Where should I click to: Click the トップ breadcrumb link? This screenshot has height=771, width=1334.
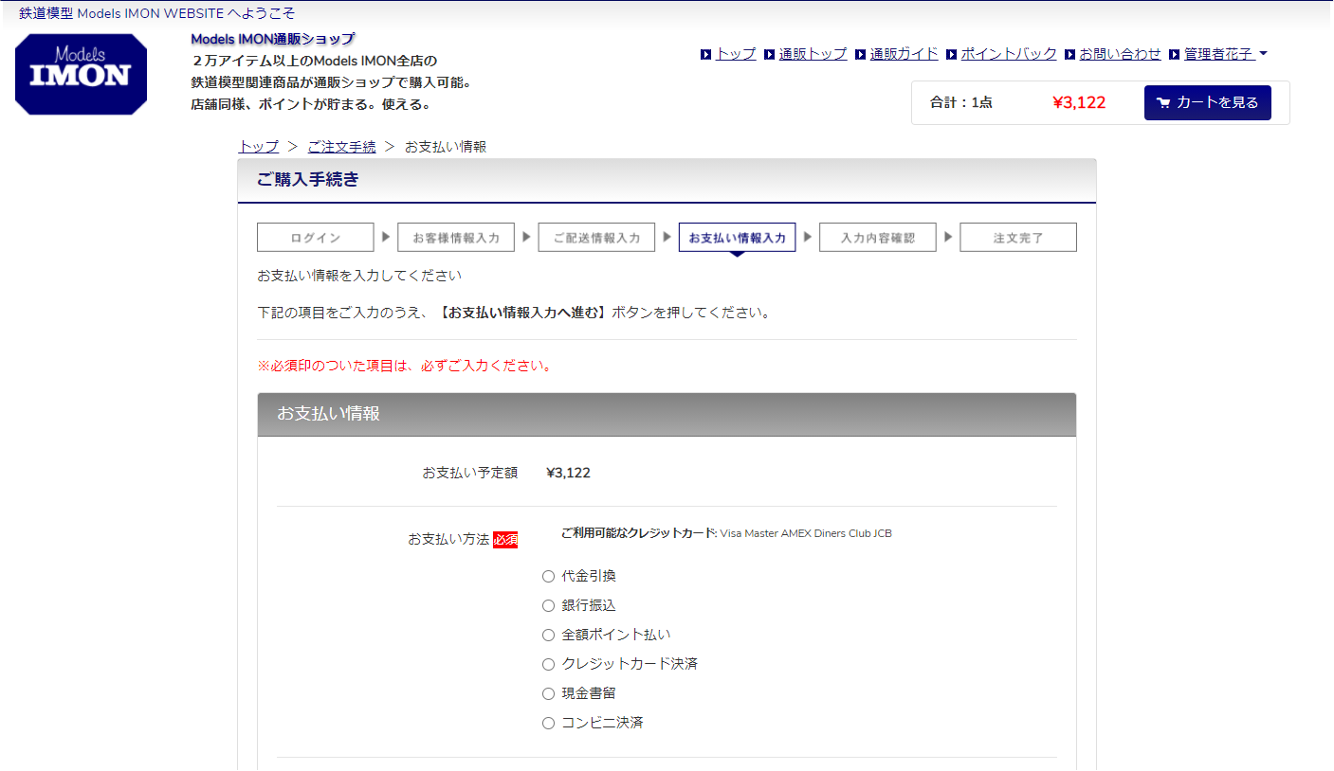tap(258, 147)
